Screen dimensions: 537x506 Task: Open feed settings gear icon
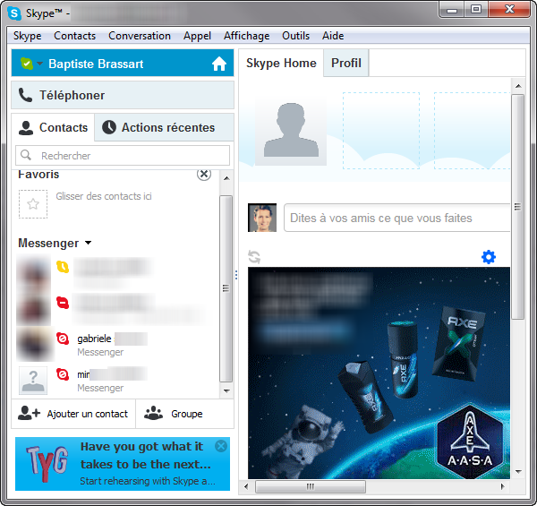pyautogui.click(x=489, y=257)
